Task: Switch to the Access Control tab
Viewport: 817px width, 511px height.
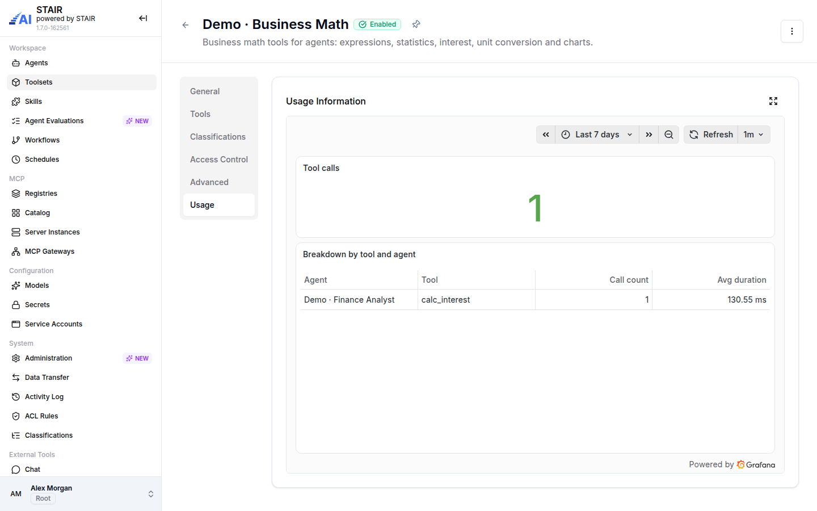Action: pyautogui.click(x=219, y=160)
